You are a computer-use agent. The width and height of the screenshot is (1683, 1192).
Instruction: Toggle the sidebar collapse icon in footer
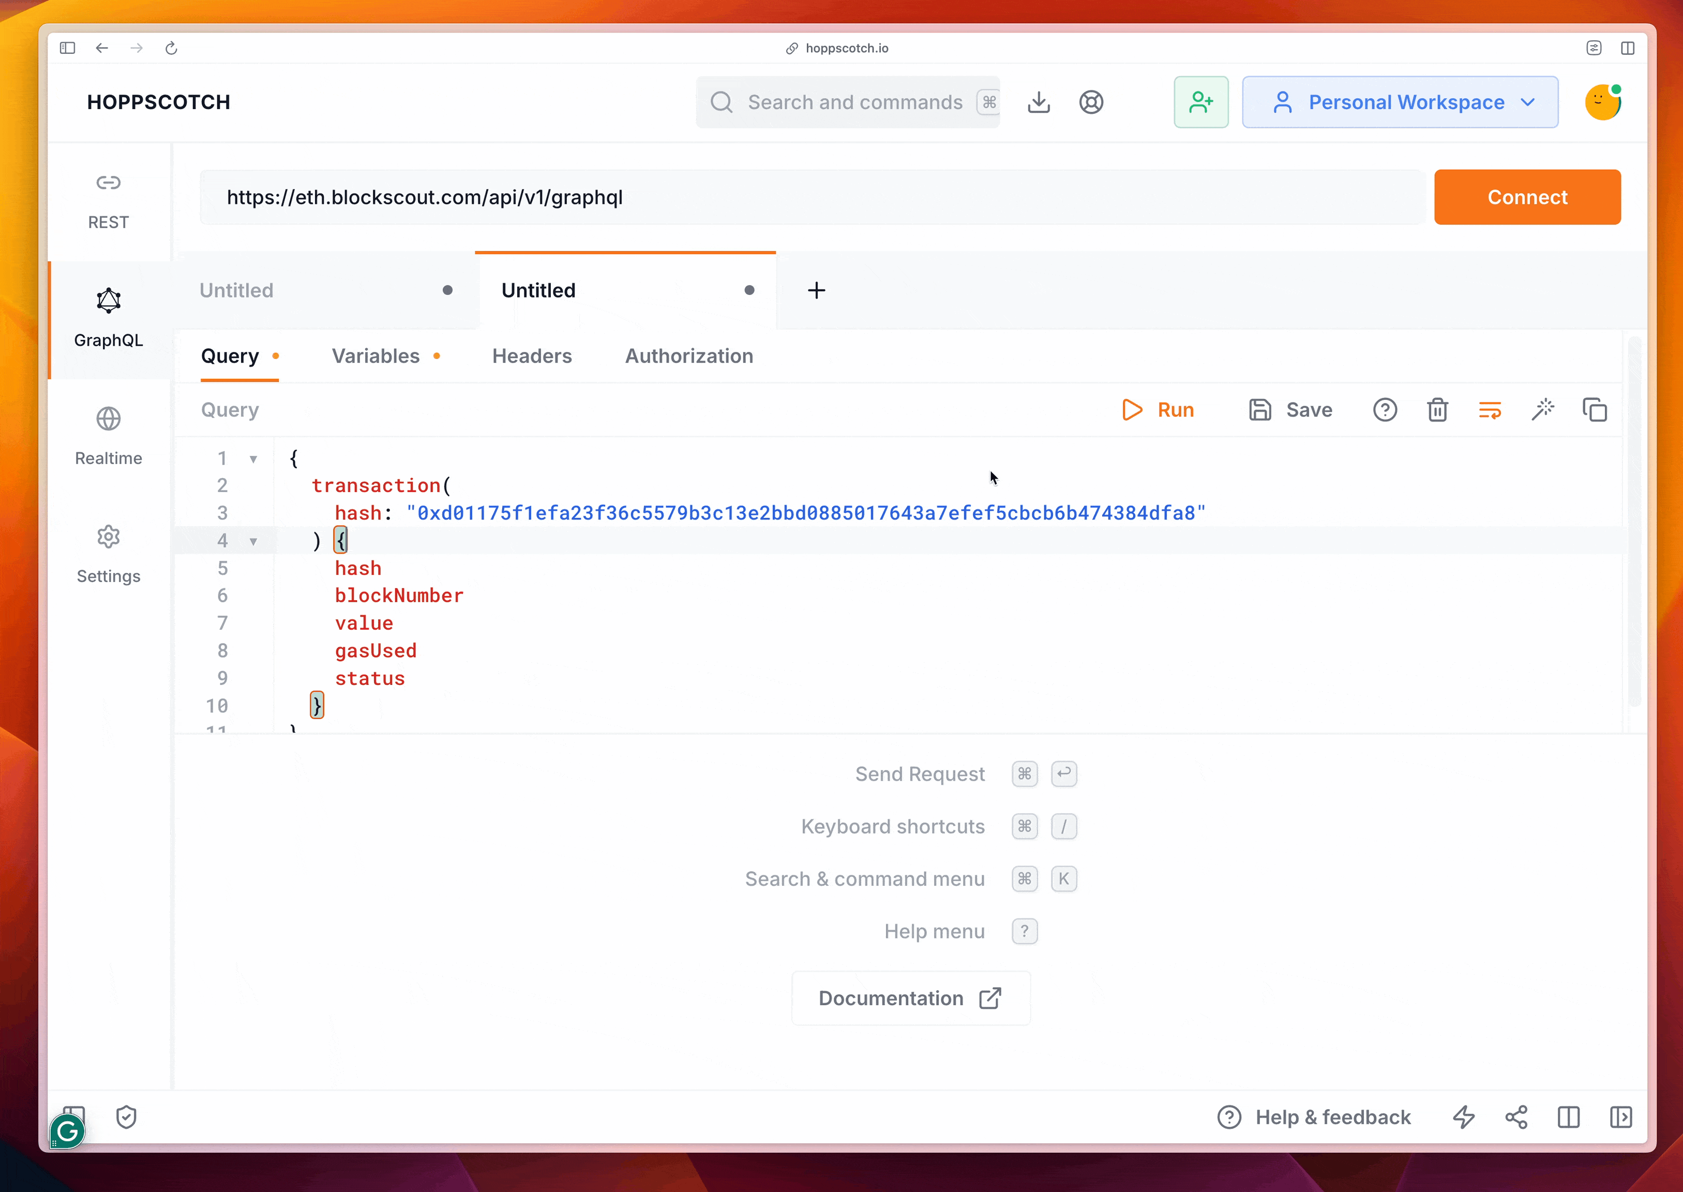(x=1620, y=1116)
